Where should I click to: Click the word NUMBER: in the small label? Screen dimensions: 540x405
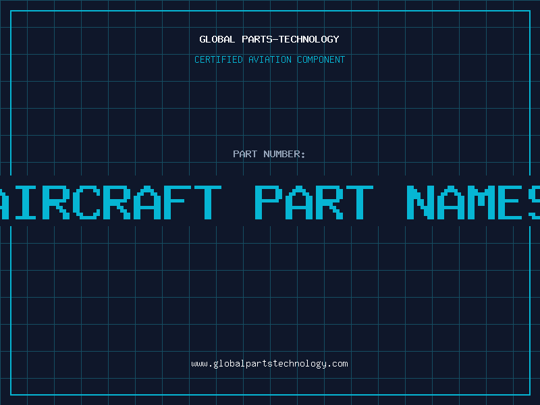[x=284, y=154]
